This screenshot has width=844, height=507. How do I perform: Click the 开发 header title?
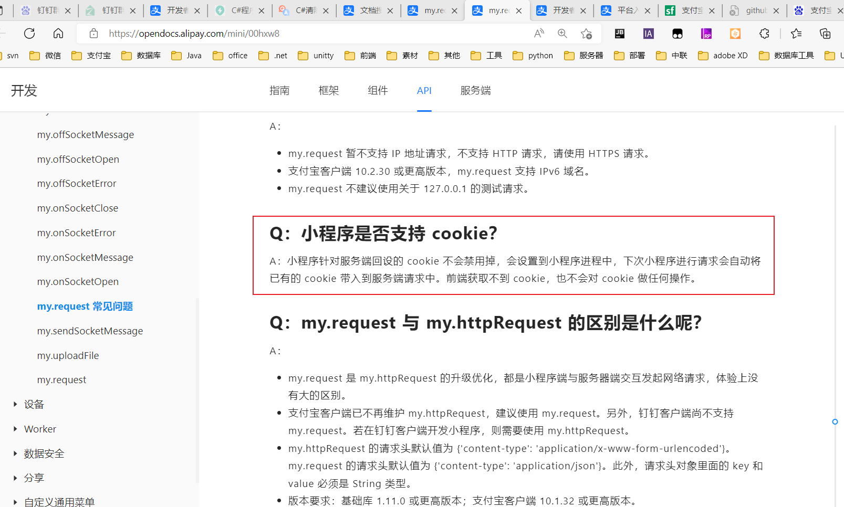24,90
